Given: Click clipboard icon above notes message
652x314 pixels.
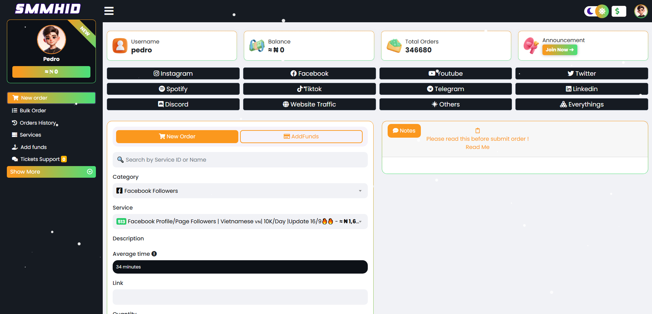Looking at the screenshot, I should tap(477, 130).
